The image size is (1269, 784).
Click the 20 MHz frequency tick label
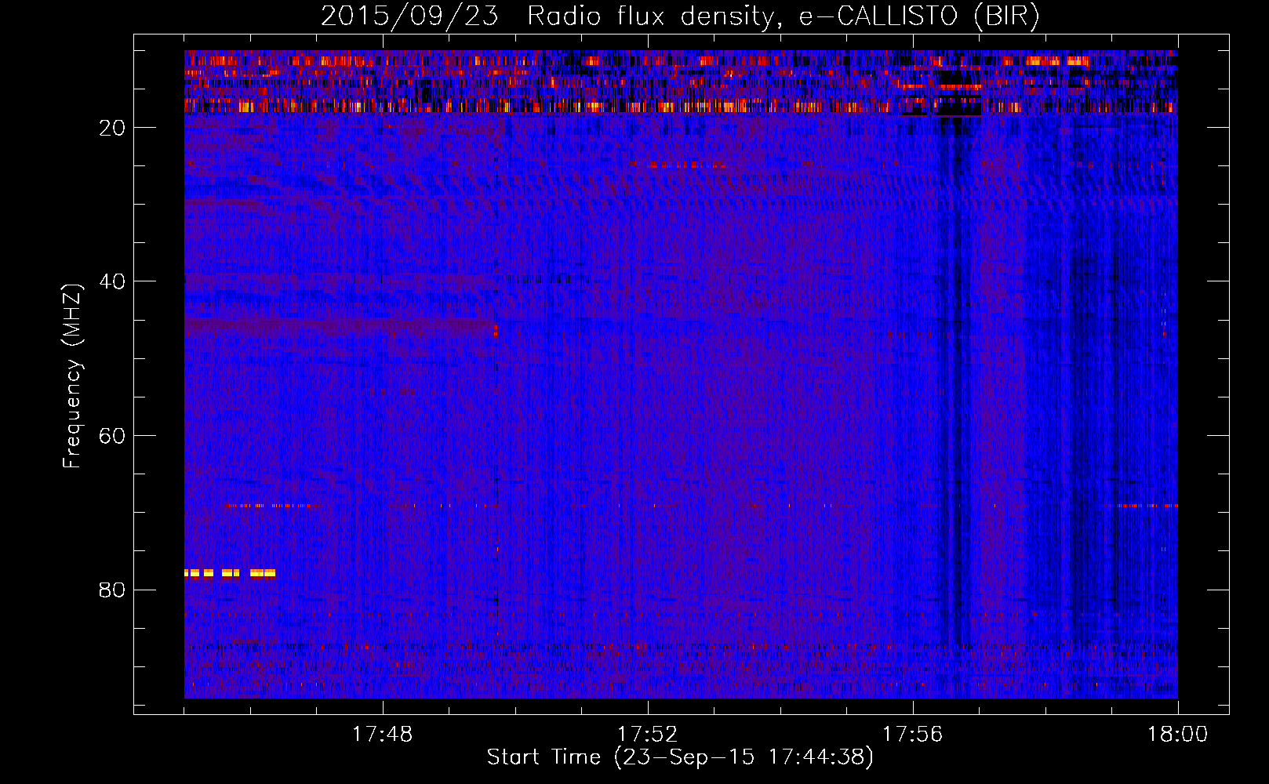click(x=112, y=128)
